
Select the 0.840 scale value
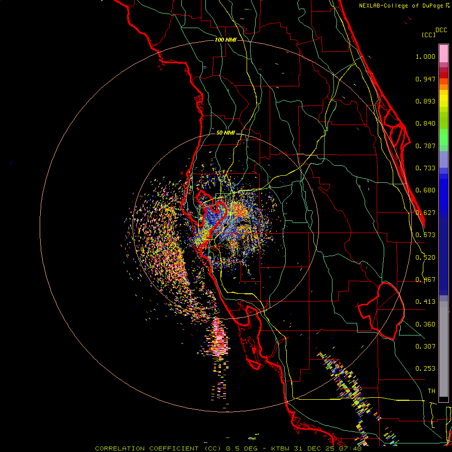(425, 124)
